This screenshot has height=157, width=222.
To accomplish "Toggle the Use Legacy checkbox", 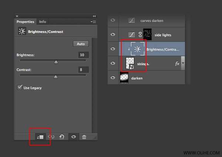I will pyautogui.click(x=20, y=88).
